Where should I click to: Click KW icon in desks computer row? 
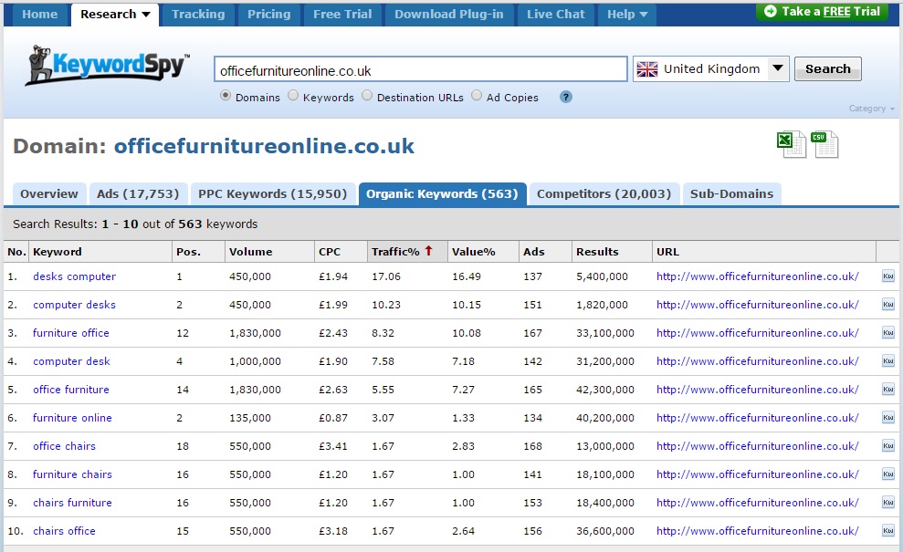coord(888,276)
